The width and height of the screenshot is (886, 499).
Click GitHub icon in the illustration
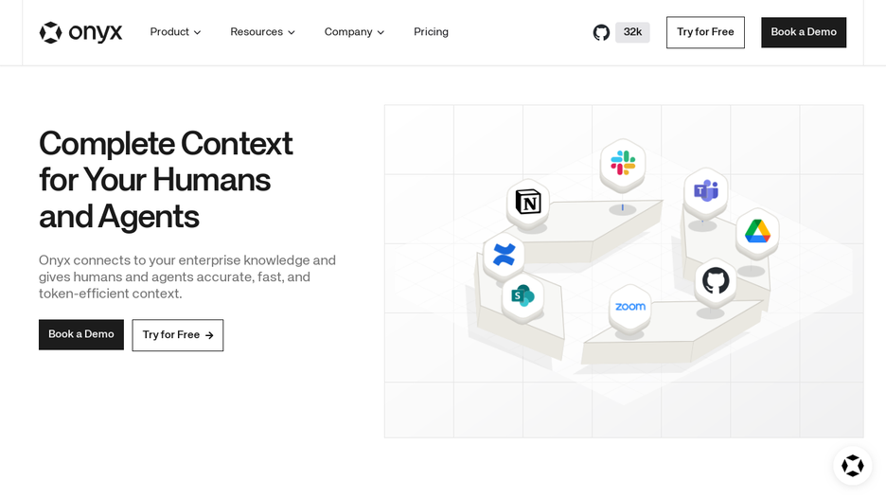716,280
